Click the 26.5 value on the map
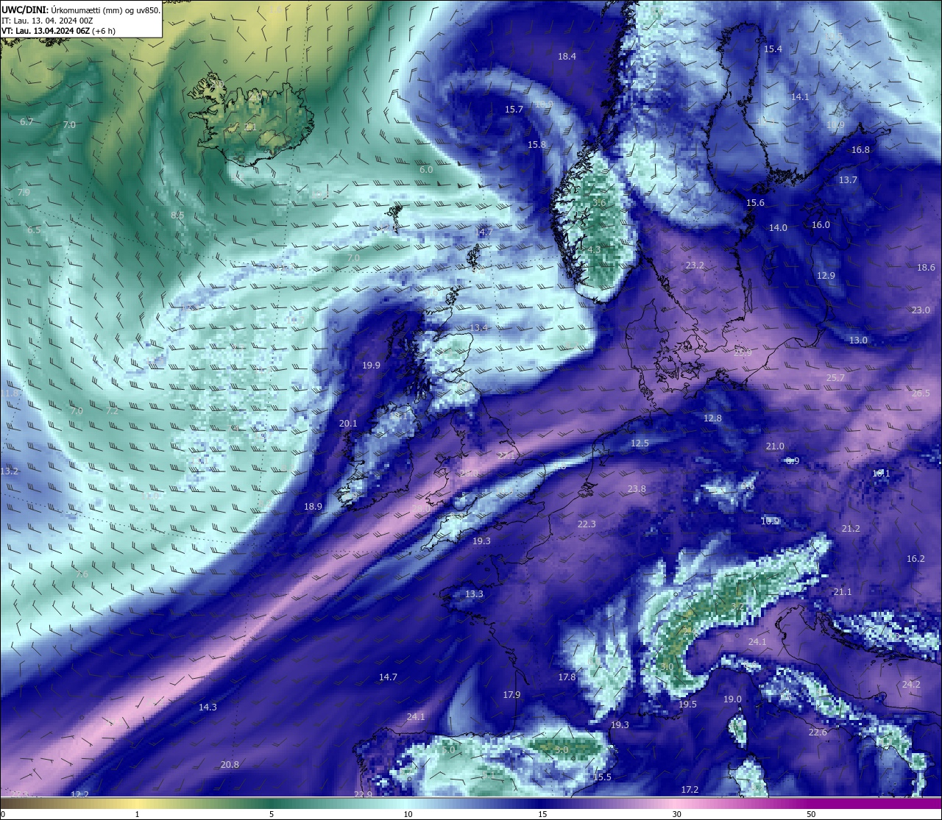942x820 pixels. [921, 393]
